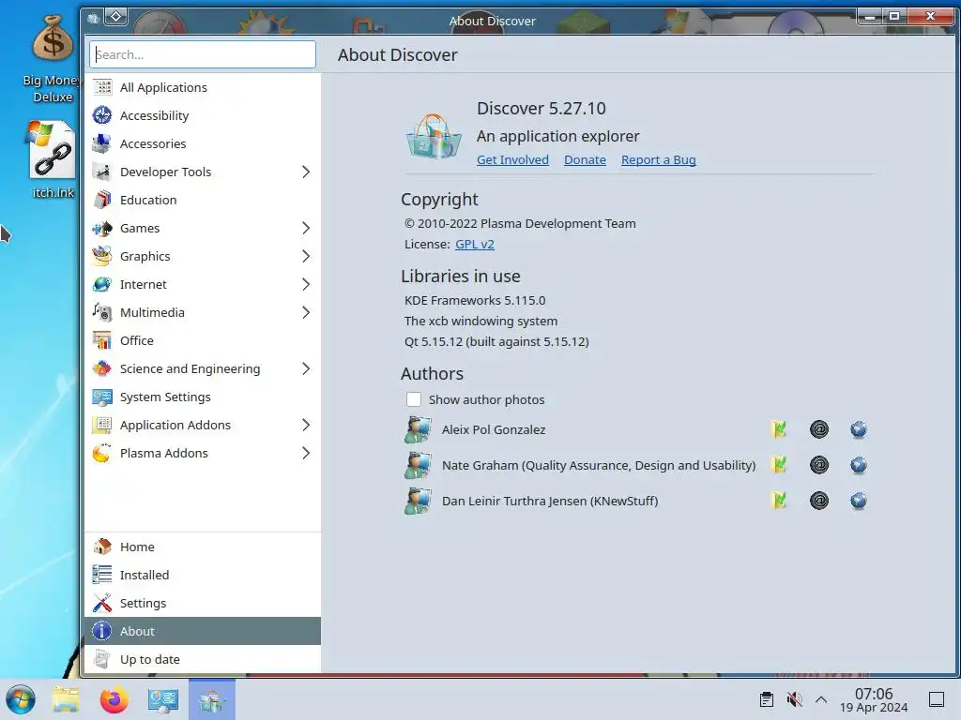Visit Aleix Pol Gonzalez's website globe icon
The image size is (961, 720).
859,429
